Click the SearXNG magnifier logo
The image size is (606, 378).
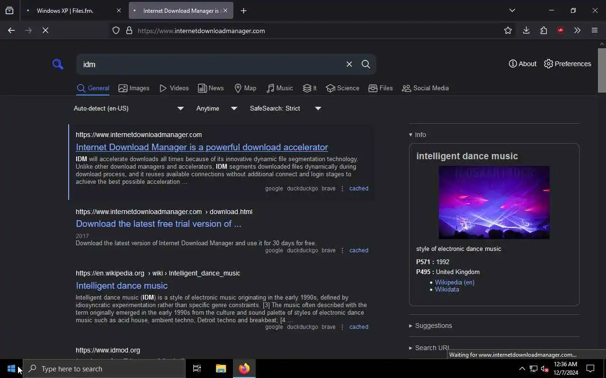tap(58, 64)
